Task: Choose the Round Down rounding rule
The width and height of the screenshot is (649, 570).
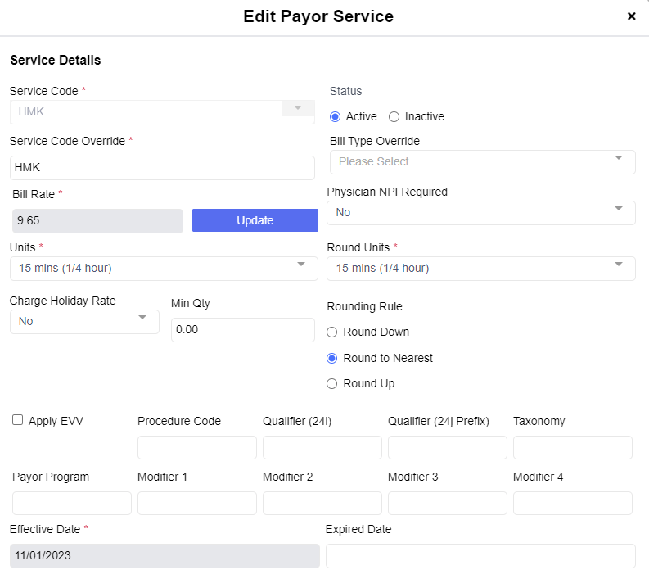Action: (x=331, y=332)
